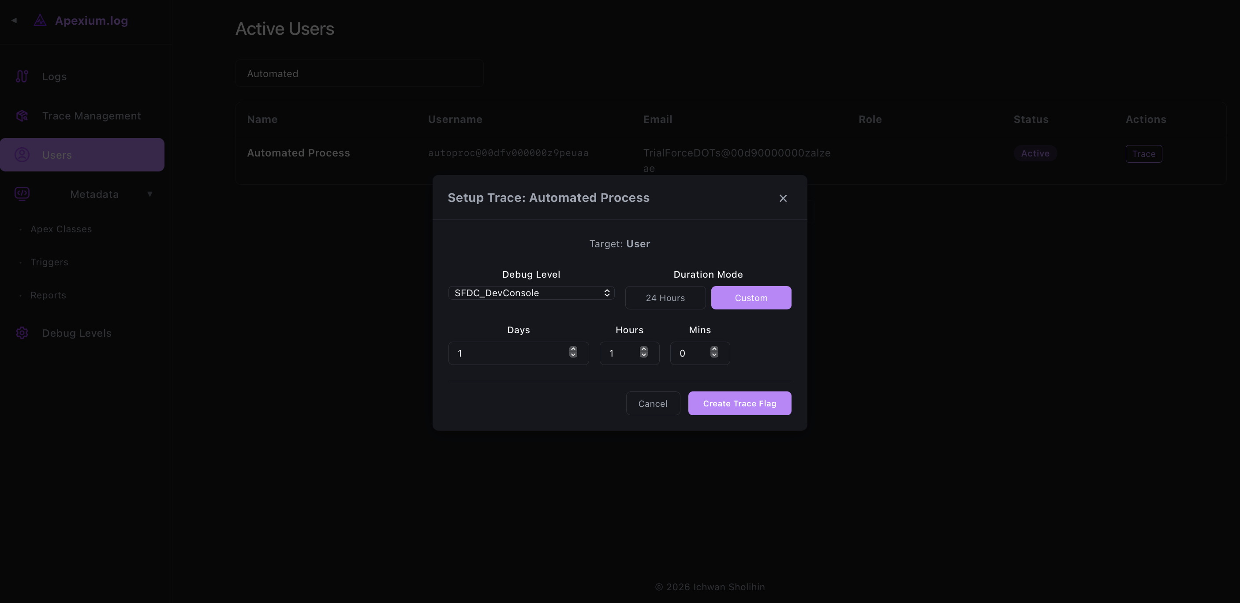Click the Apexium.log title link
Image resolution: width=1240 pixels, height=603 pixels.
click(91, 20)
